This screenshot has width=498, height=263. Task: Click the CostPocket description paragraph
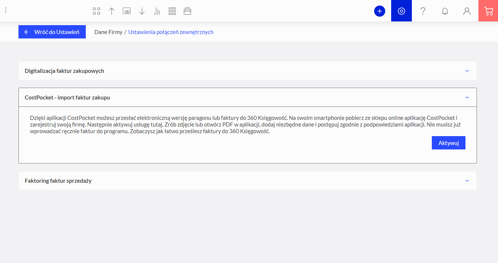pos(245,125)
